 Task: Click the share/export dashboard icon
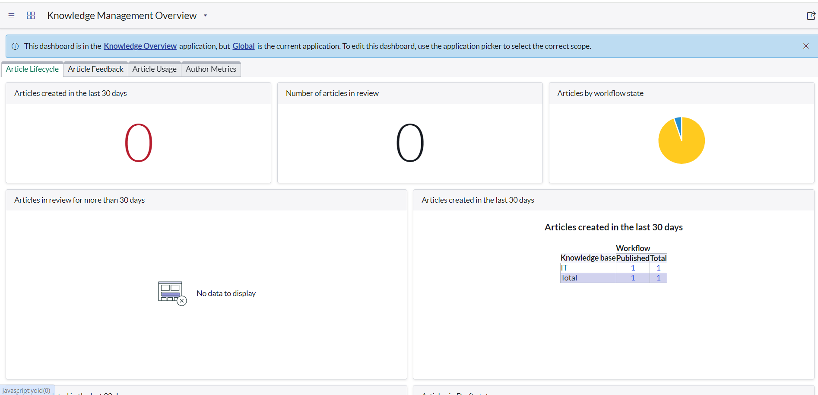811,15
